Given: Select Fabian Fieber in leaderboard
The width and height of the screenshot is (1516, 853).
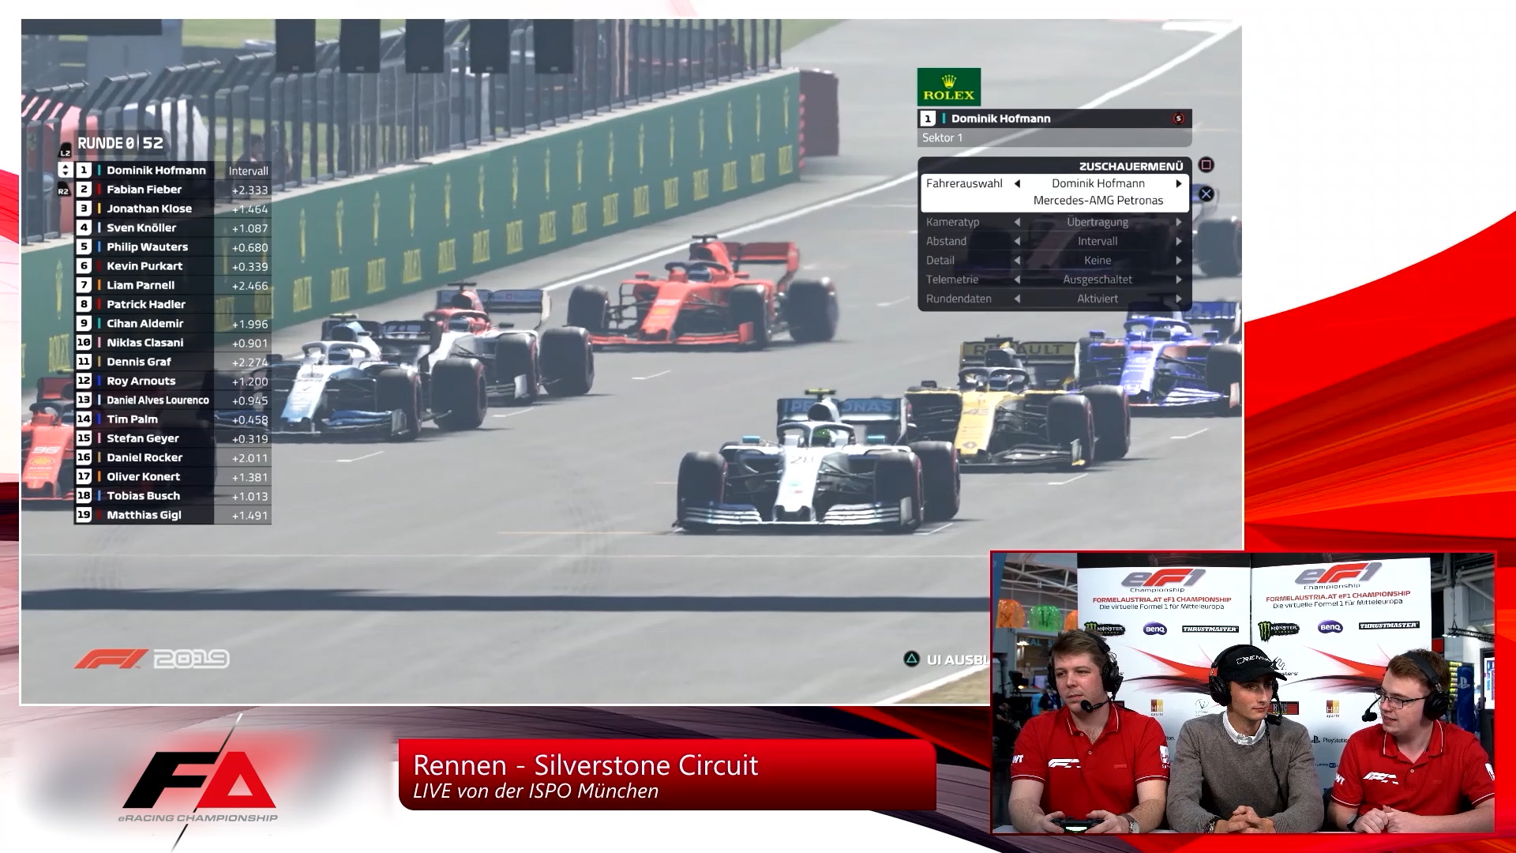Looking at the screenshot, I should pyautogui.click(x=173, y=190).
